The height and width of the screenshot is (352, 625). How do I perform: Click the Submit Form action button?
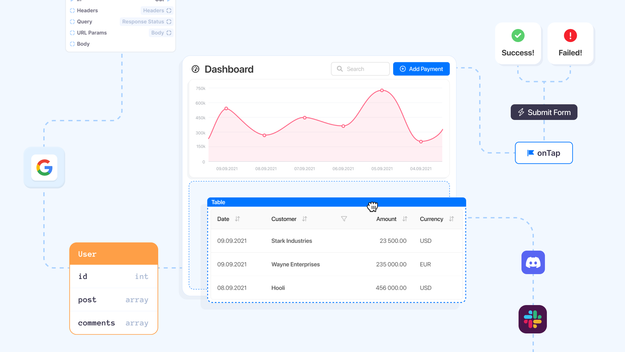(544, 112)
